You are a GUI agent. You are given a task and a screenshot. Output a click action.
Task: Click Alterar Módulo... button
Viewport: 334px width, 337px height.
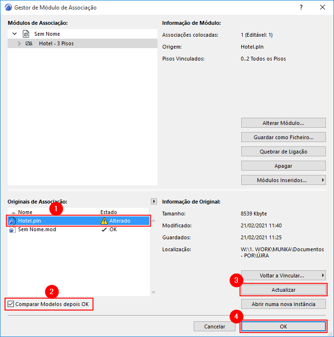tap(283, 123)
